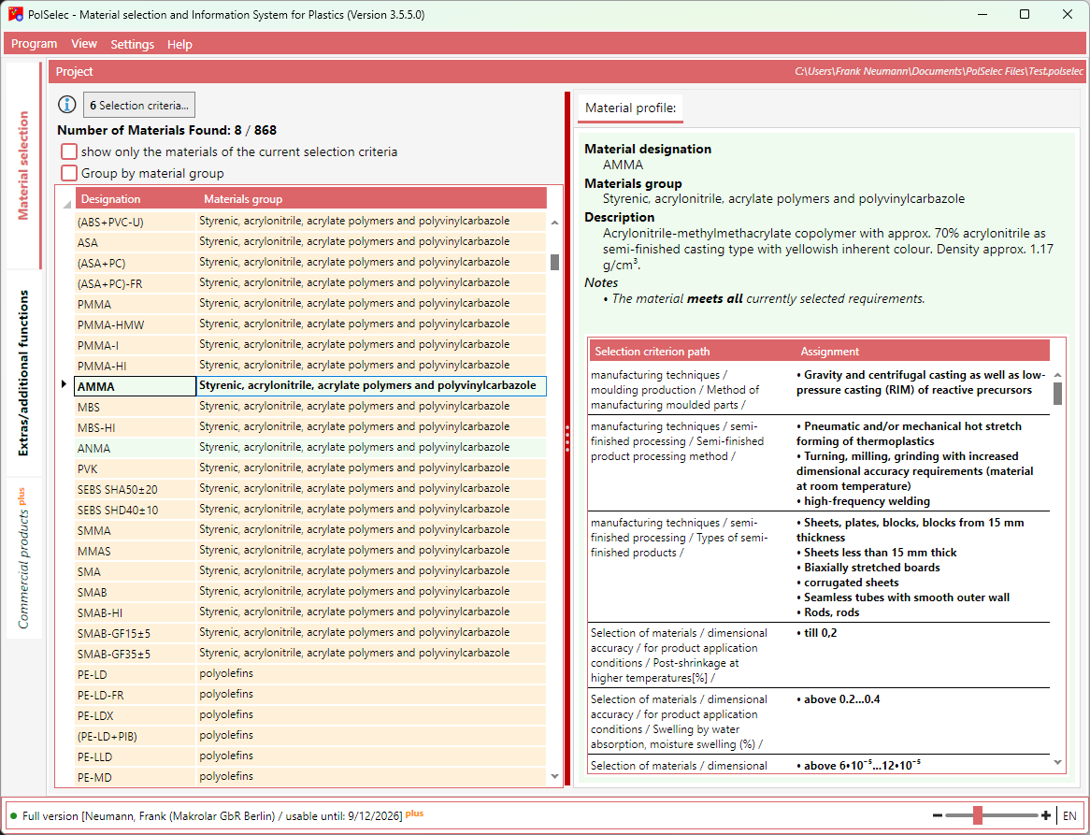Image resolution: width=1090 pixels, height=835 pixels.
Task: Open the Program menu
Action: coord(34,44)
